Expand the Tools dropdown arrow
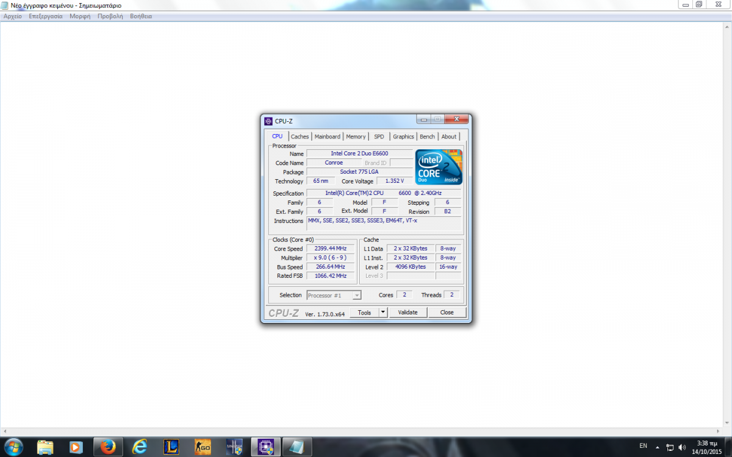732x457 pixels. coord(383,313)
